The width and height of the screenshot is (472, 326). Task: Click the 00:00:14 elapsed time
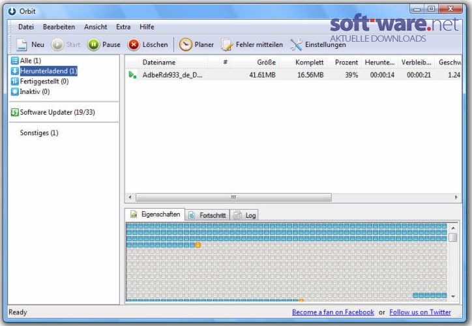pyautogui.click(x=382, y=75)
